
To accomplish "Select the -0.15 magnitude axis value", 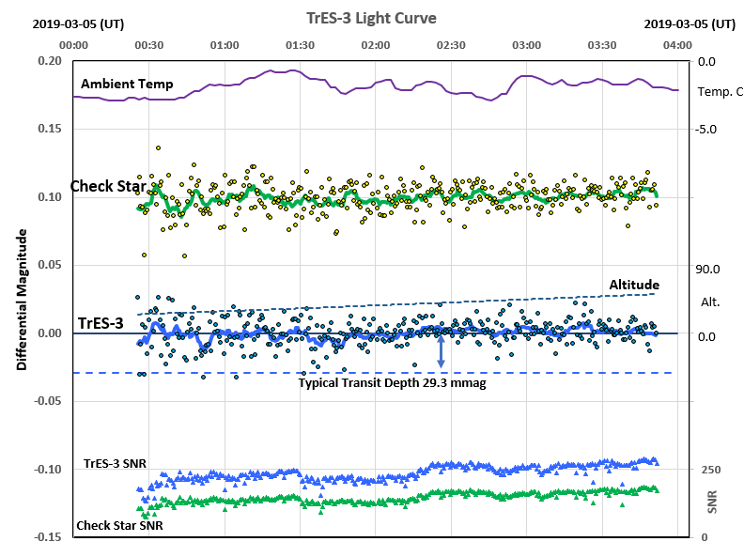I will (48, 537).
